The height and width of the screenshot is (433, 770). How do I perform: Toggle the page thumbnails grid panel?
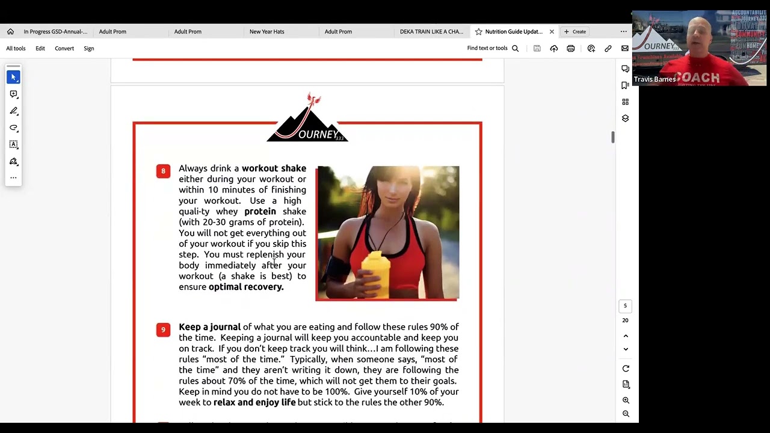tap(625, 102)
